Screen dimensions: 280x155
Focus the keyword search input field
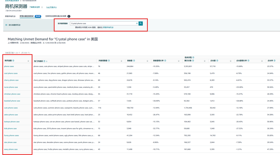click(x=103, y=23)
